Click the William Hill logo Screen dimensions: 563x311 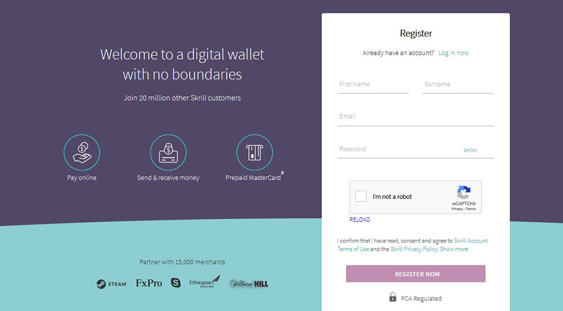click(x=248, y=283)
